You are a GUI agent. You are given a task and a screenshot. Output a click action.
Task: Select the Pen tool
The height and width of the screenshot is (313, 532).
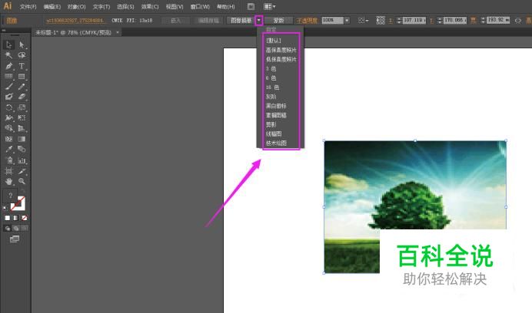tap(8, 67)
